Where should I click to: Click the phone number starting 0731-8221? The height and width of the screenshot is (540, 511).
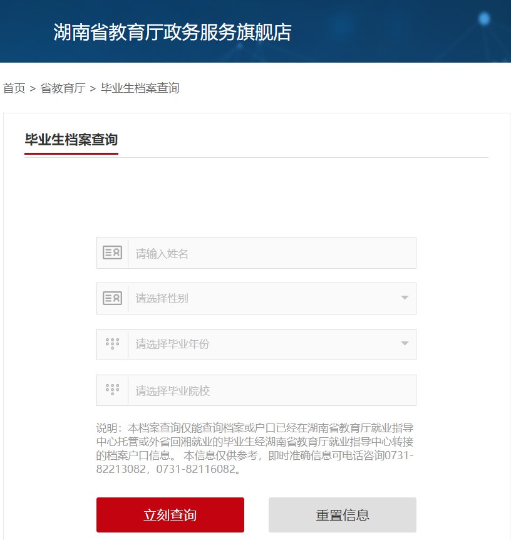(398, 455)
